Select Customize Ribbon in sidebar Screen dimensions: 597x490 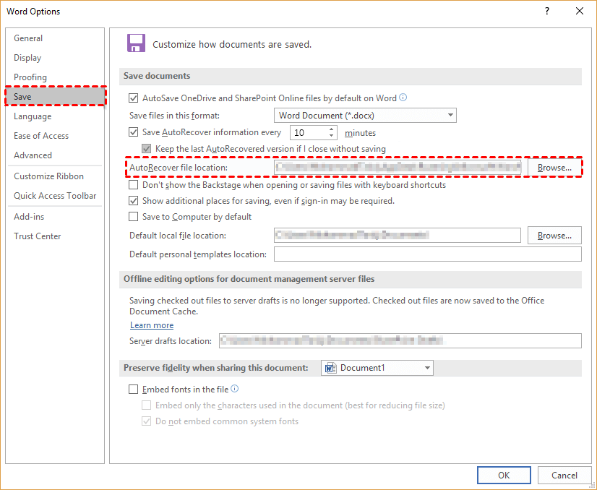tap(49, 176)
